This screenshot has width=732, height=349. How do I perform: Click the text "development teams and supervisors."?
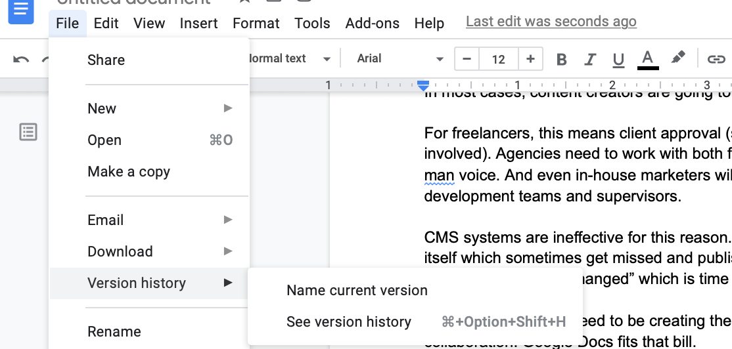coord(553,196)
